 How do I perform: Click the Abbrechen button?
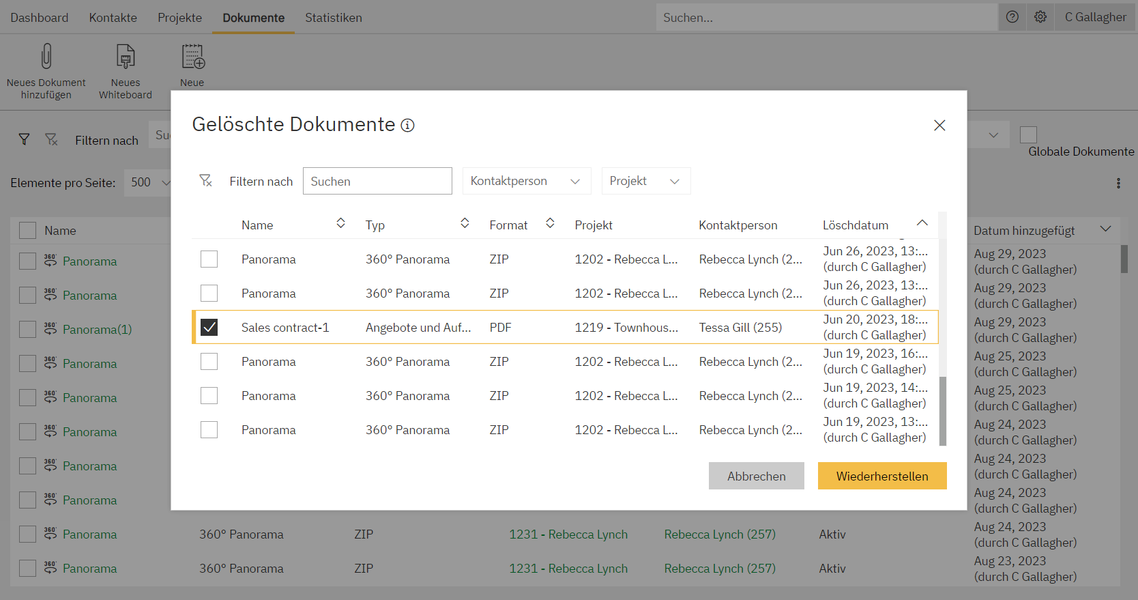(x=756, y=476)
